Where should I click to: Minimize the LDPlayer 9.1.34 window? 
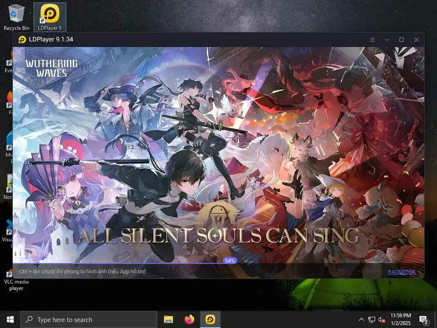tap(387, 40)
